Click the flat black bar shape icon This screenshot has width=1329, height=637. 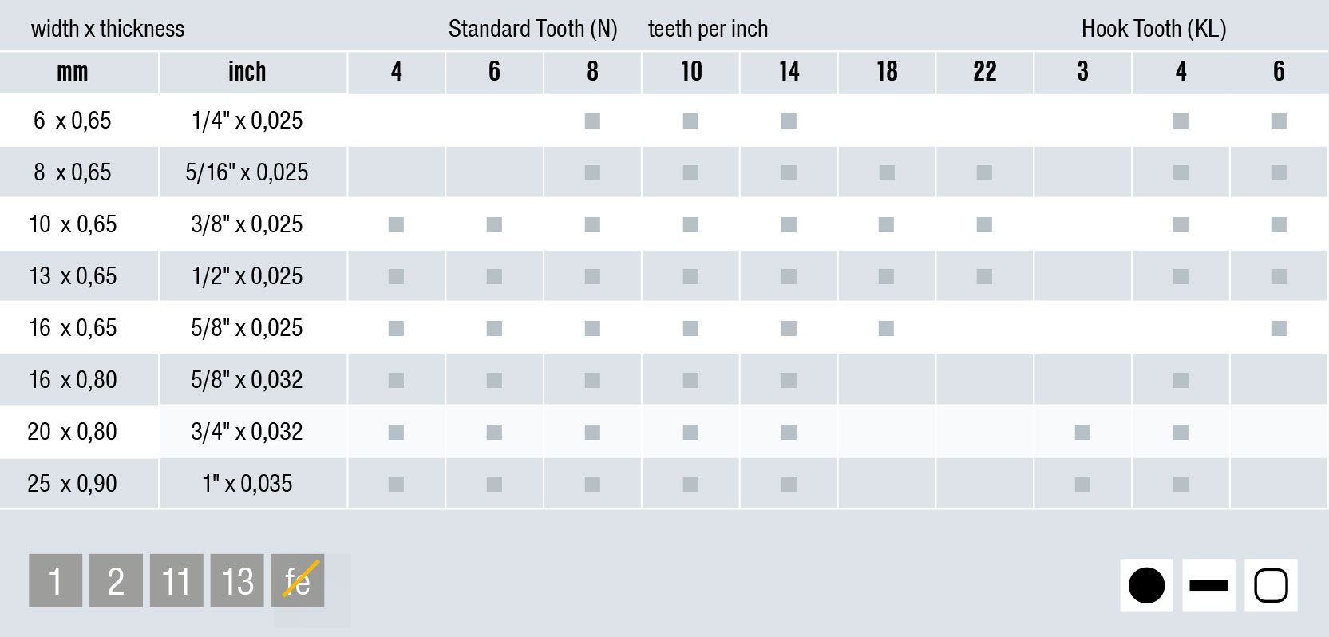point(1208,585)
